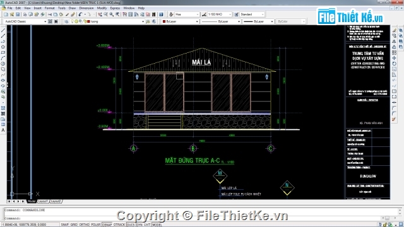Open the Window menu

129,8
